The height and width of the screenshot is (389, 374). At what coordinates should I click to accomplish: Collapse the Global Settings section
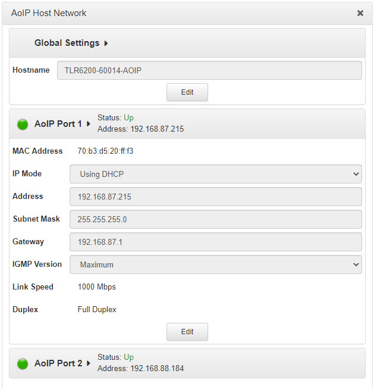71,43
